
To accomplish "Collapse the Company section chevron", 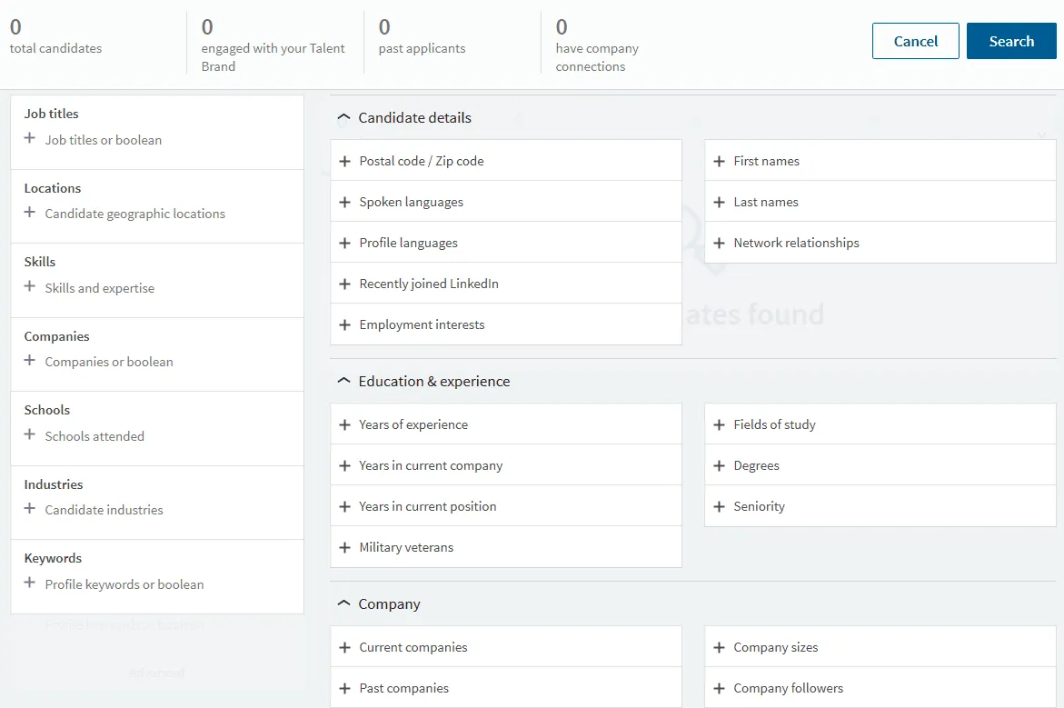I will pos(343,603).
